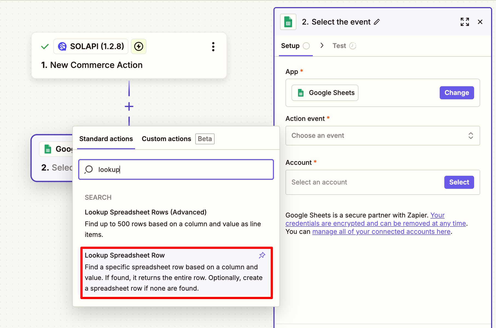496x328 pixels.
Task: Click the search magnifier icon
Action: point(89,169)
